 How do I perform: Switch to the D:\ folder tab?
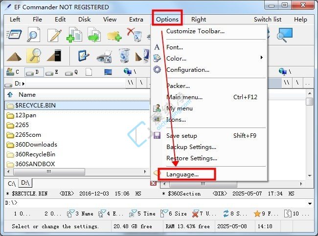(25, 183)
